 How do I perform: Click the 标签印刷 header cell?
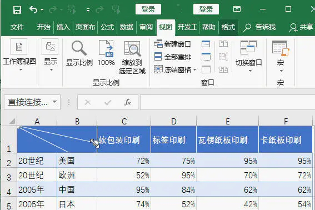(174, 139)
